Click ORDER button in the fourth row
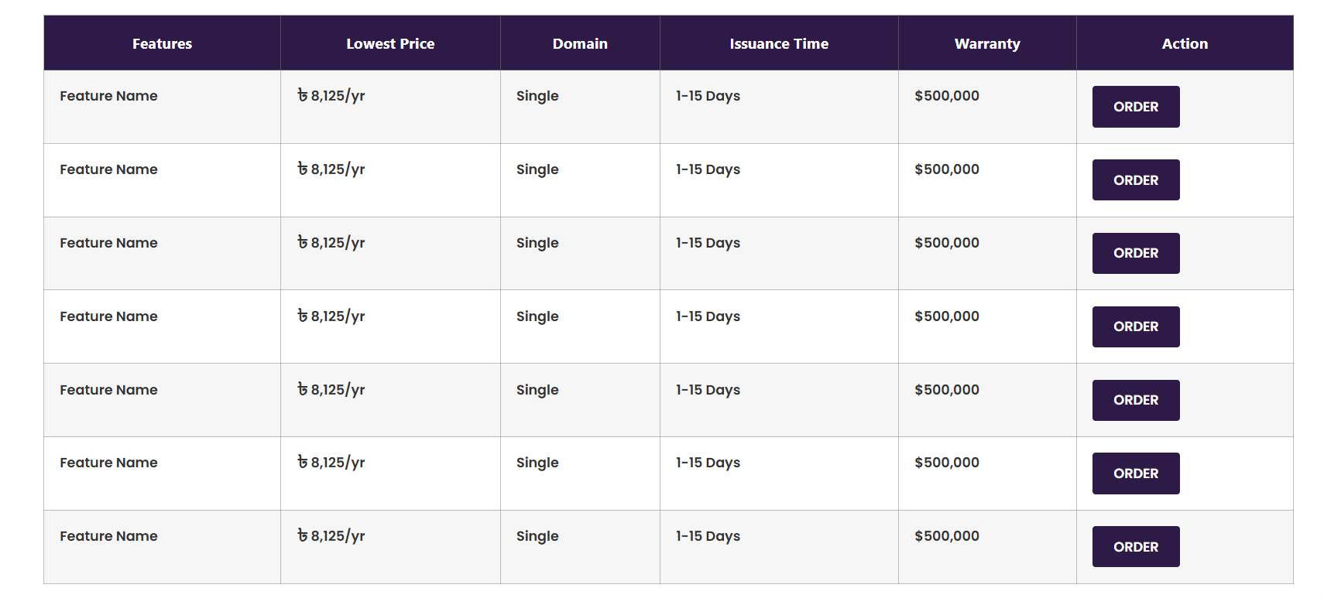 pyautogui.click(x=1135, y=326)
